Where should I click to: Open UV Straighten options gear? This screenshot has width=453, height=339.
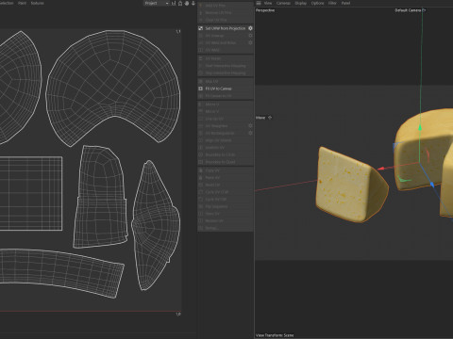click(x=250, y=125)
